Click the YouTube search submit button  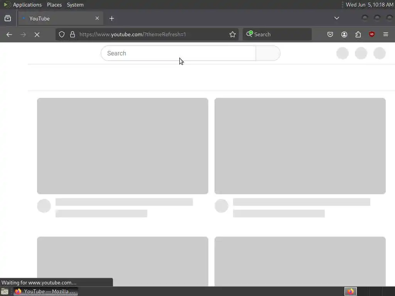268,53
